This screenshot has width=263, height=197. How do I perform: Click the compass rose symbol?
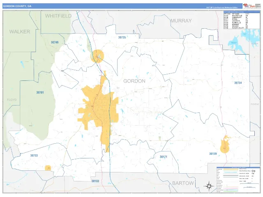pos(209,186)
